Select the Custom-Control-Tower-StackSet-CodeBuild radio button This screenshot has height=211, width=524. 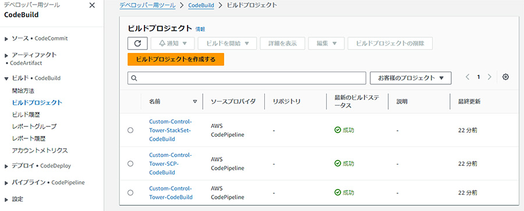pyautogui.click(x=130, y=130)
